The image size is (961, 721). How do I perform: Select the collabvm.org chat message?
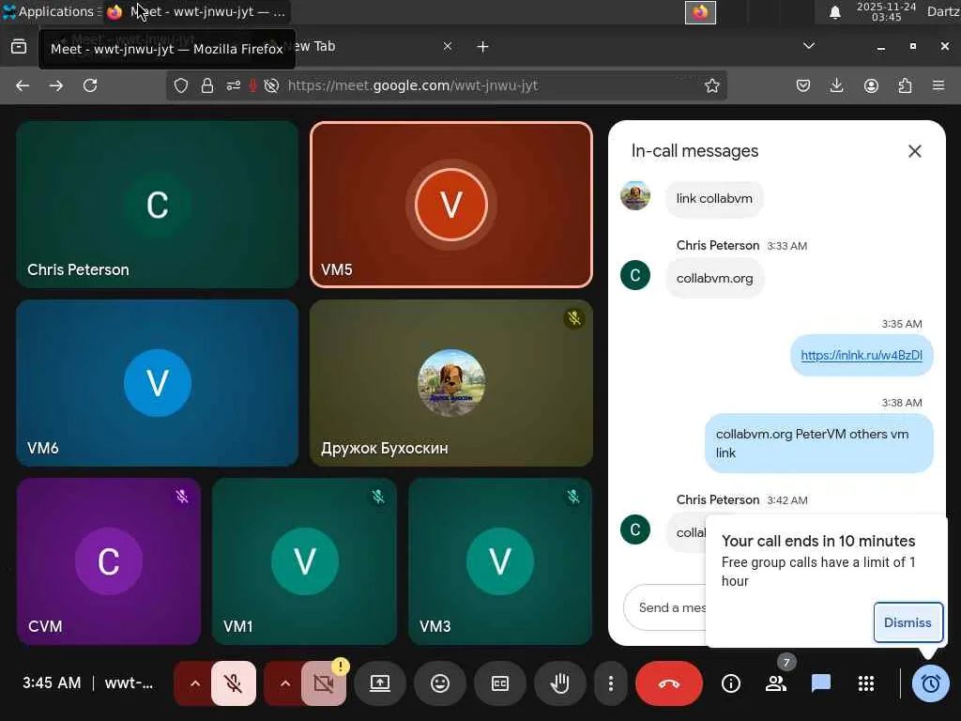[714, 278]
